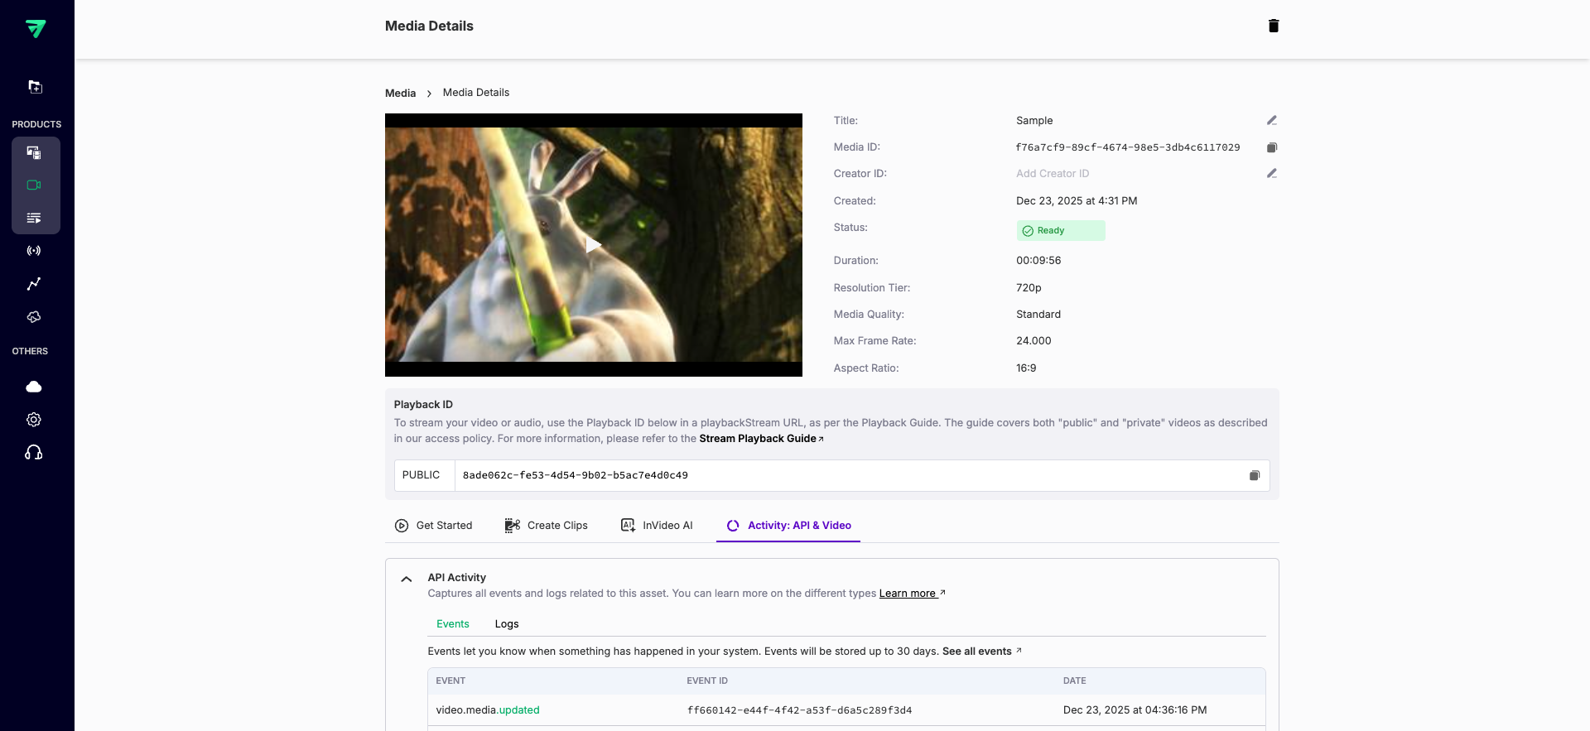This screenshot has width=1590, height=731.
Task: Open the add workspace folder icon
Action: point(35,87)
